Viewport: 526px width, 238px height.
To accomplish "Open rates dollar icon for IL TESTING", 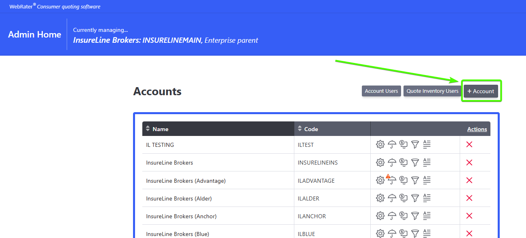I will coord(403,144).
